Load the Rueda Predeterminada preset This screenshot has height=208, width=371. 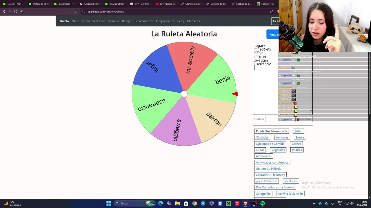(x=271, y=131)
